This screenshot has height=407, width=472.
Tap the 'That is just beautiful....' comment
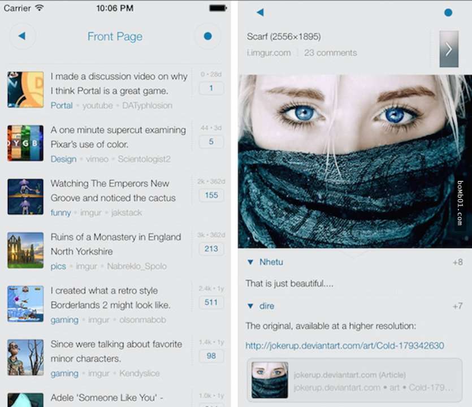(289, 284)
